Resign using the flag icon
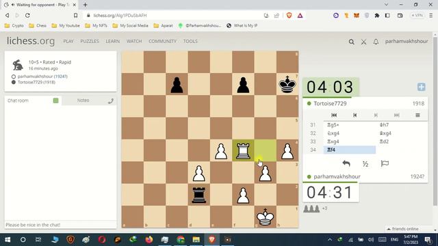 tap(385, 163)
